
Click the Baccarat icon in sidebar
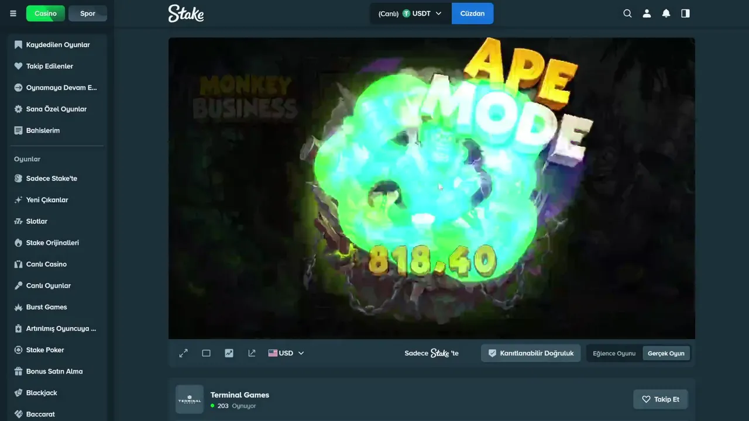(18, 414)
